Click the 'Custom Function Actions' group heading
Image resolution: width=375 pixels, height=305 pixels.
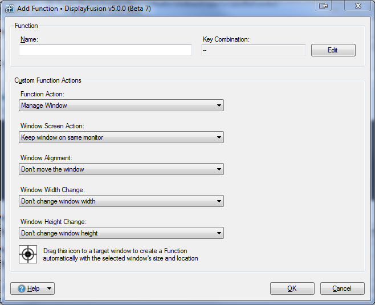tap(48, 80)
